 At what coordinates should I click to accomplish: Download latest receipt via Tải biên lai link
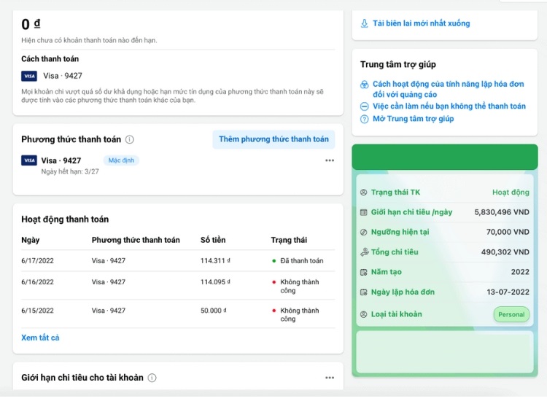421,23
